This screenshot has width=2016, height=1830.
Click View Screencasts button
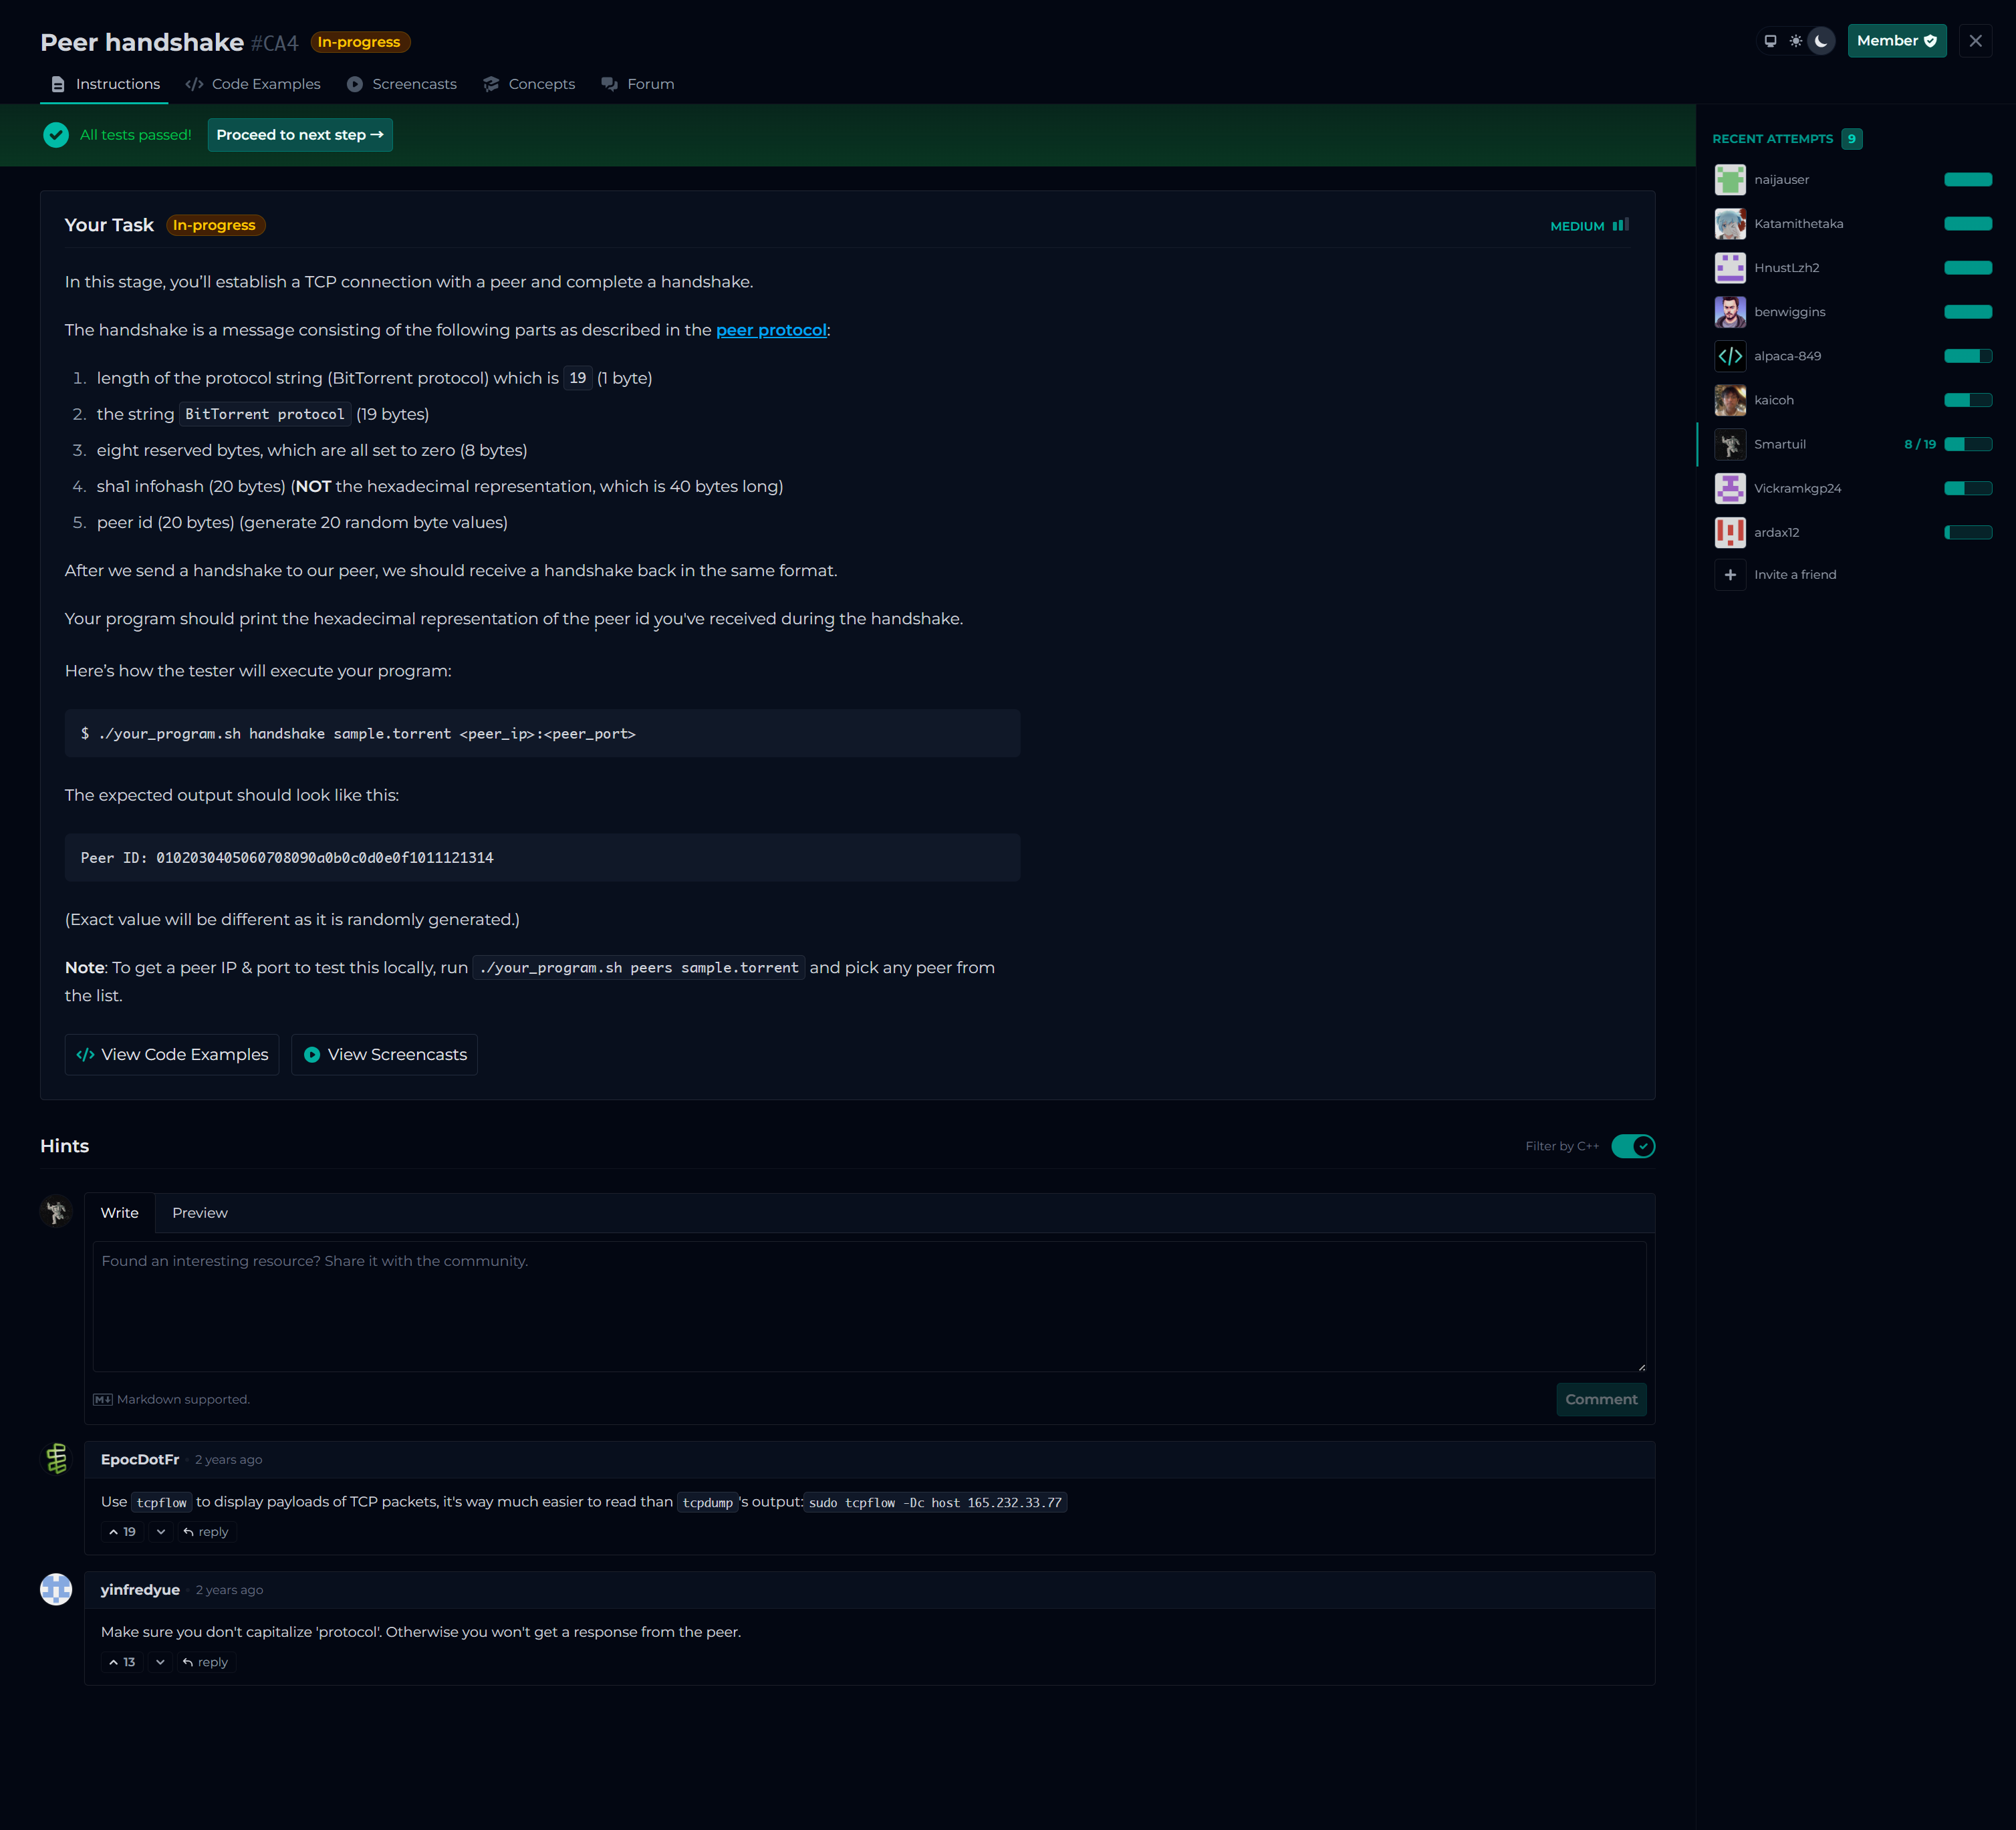385,1055
